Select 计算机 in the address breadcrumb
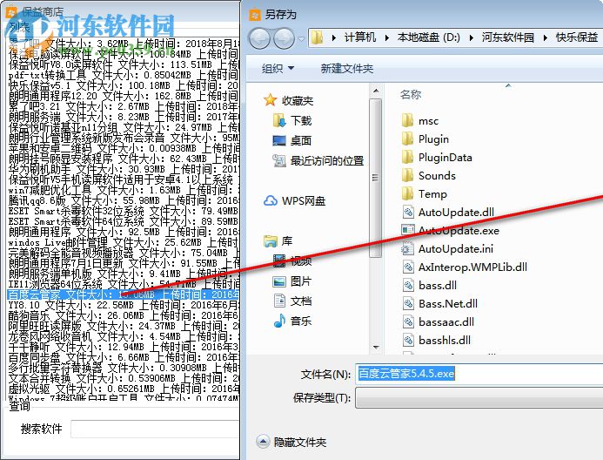 tap(360, 37)
